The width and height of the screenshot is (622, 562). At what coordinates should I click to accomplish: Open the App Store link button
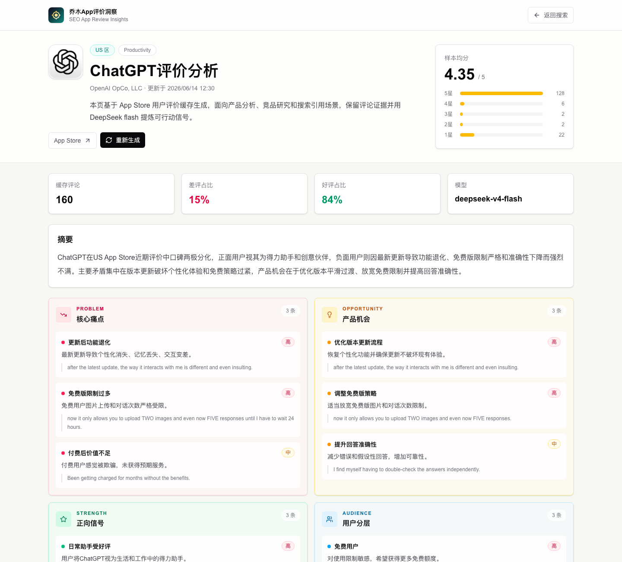73,140
